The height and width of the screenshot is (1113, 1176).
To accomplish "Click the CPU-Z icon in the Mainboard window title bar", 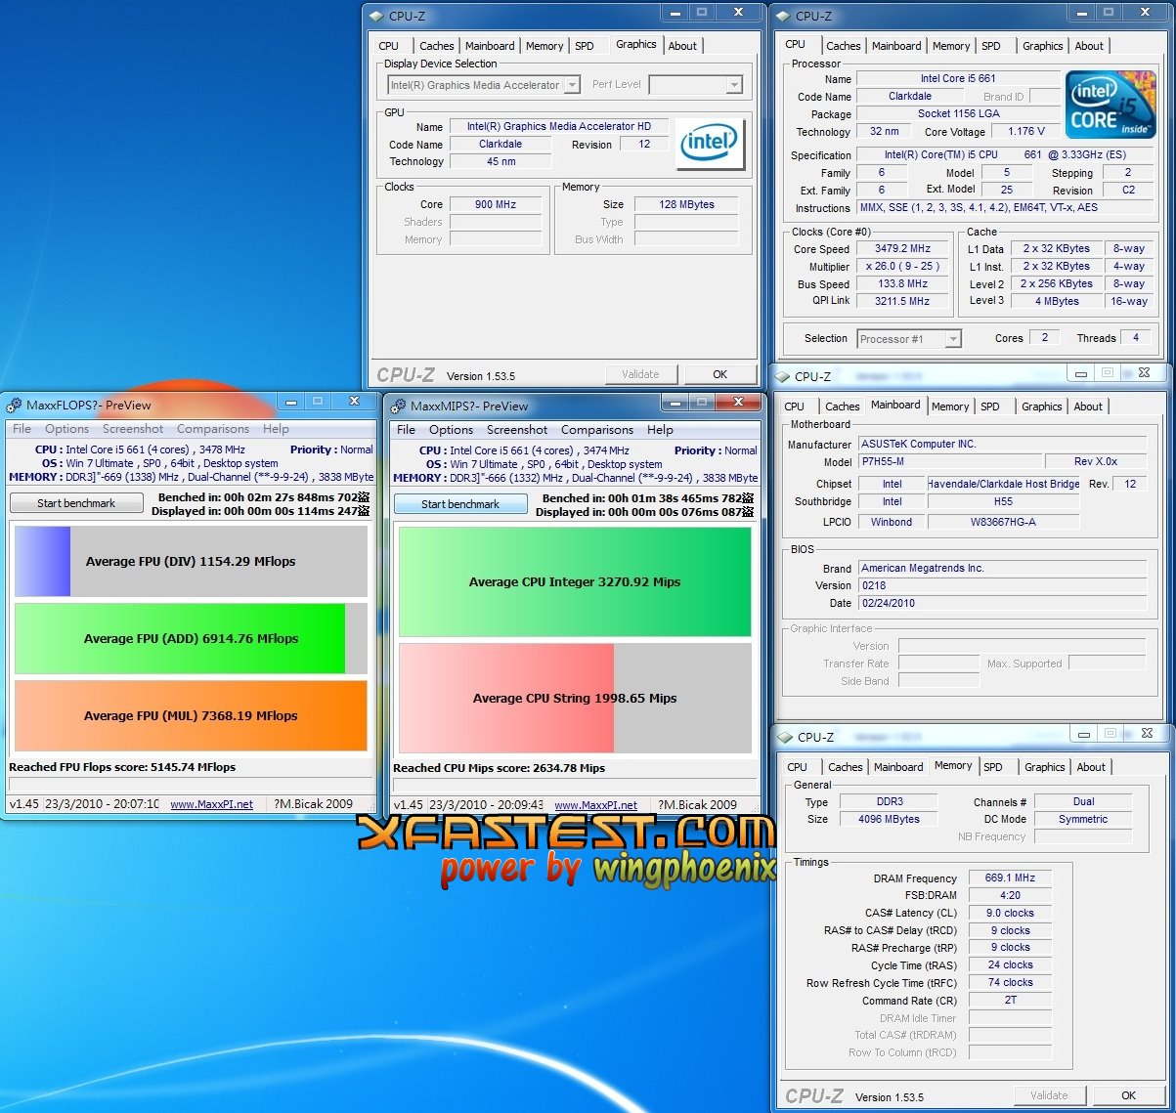I will 782,376.
